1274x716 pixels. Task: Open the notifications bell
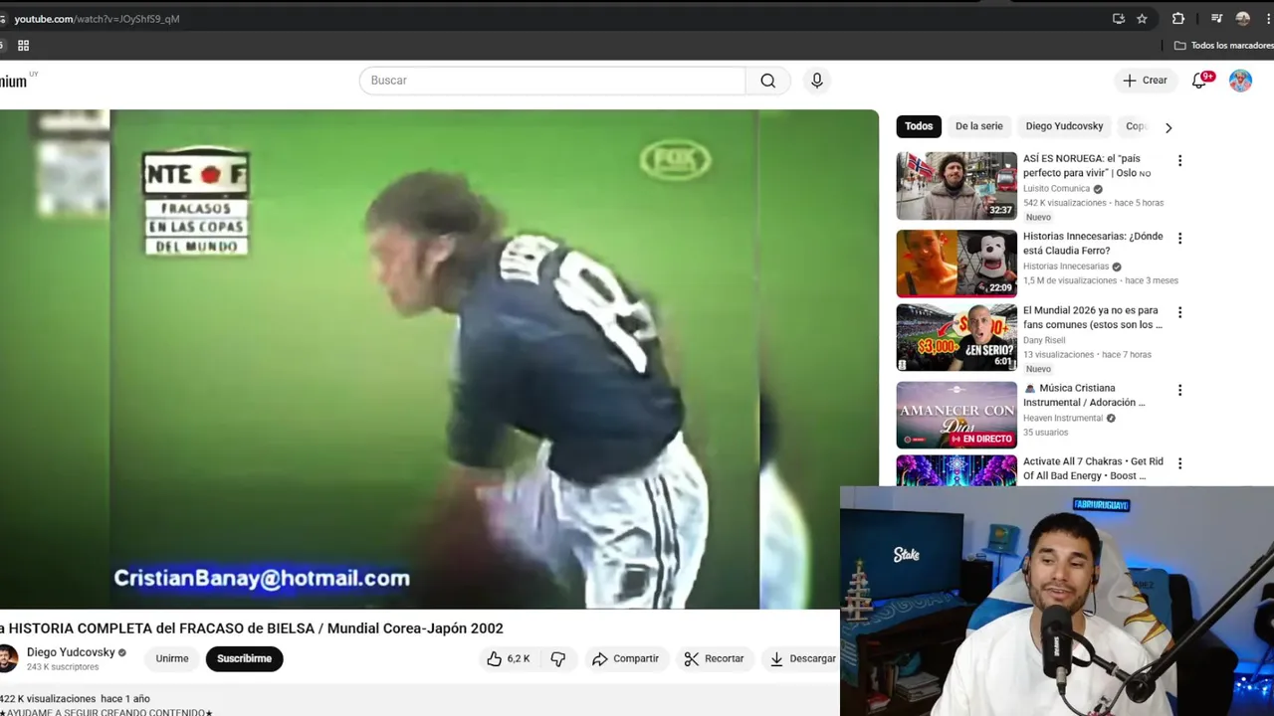(1199, 81)
